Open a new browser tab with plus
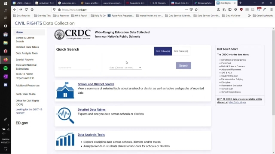The height and width of the screenshot is (154, 275). 241,3
